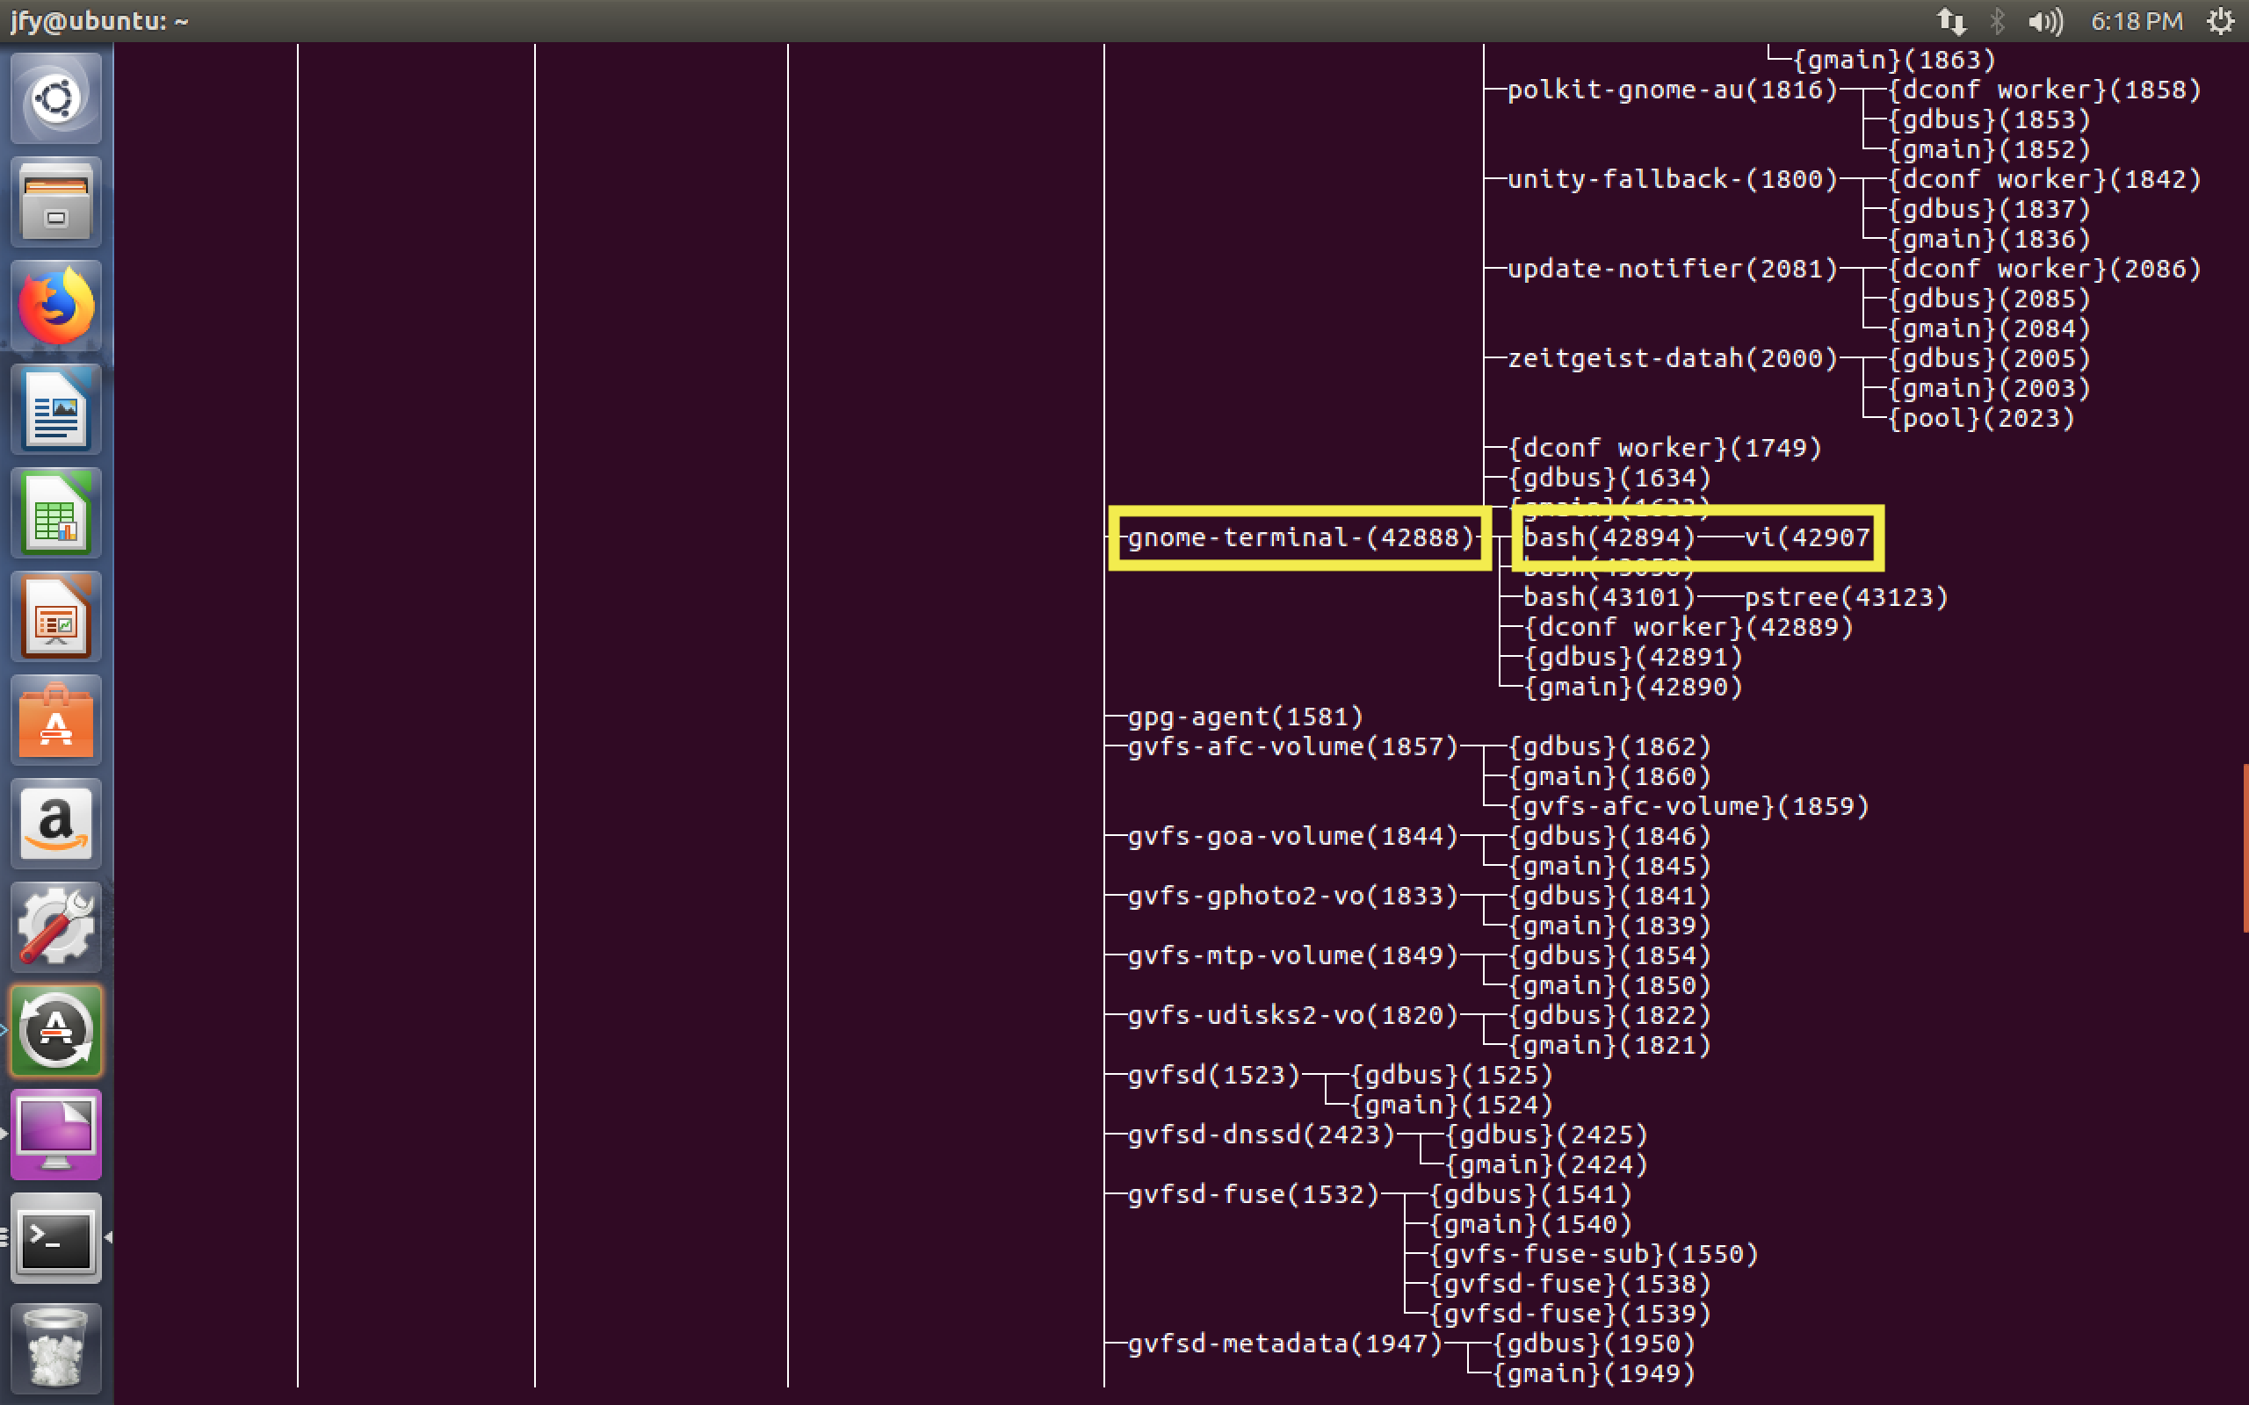The width and height of the screenshot is (2249, 1405).
Task: Click {gmain}(1949) at the bottom
Action: click(x=1593, y=1373)
